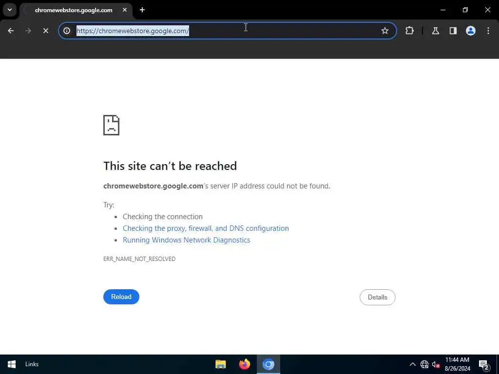Select the chromewebstore.google.com tab
499x374 pixels.
75,10
